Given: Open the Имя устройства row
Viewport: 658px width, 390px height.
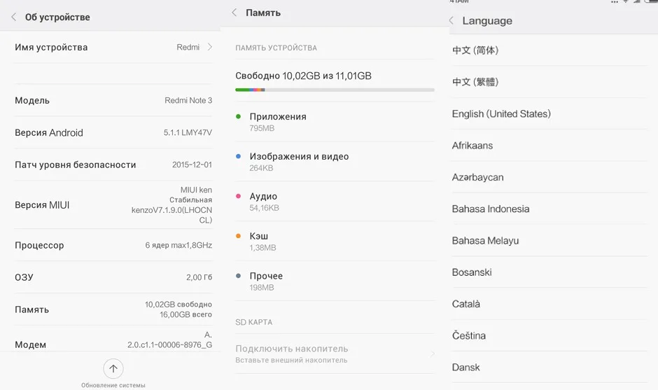Looking at the screenshot, I should pyautogui.click(x=113, y=47).
